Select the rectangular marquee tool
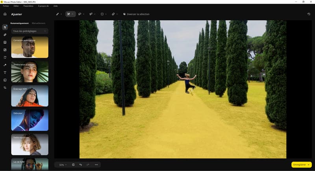 tap(102, 14)
